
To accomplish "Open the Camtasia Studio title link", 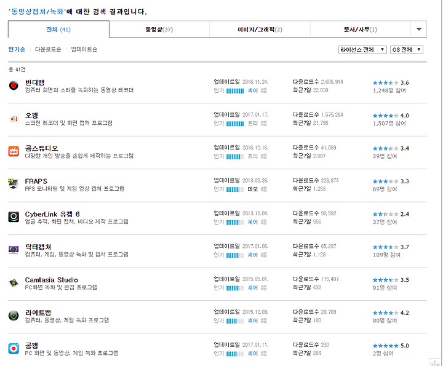I will tap(52, 280).
